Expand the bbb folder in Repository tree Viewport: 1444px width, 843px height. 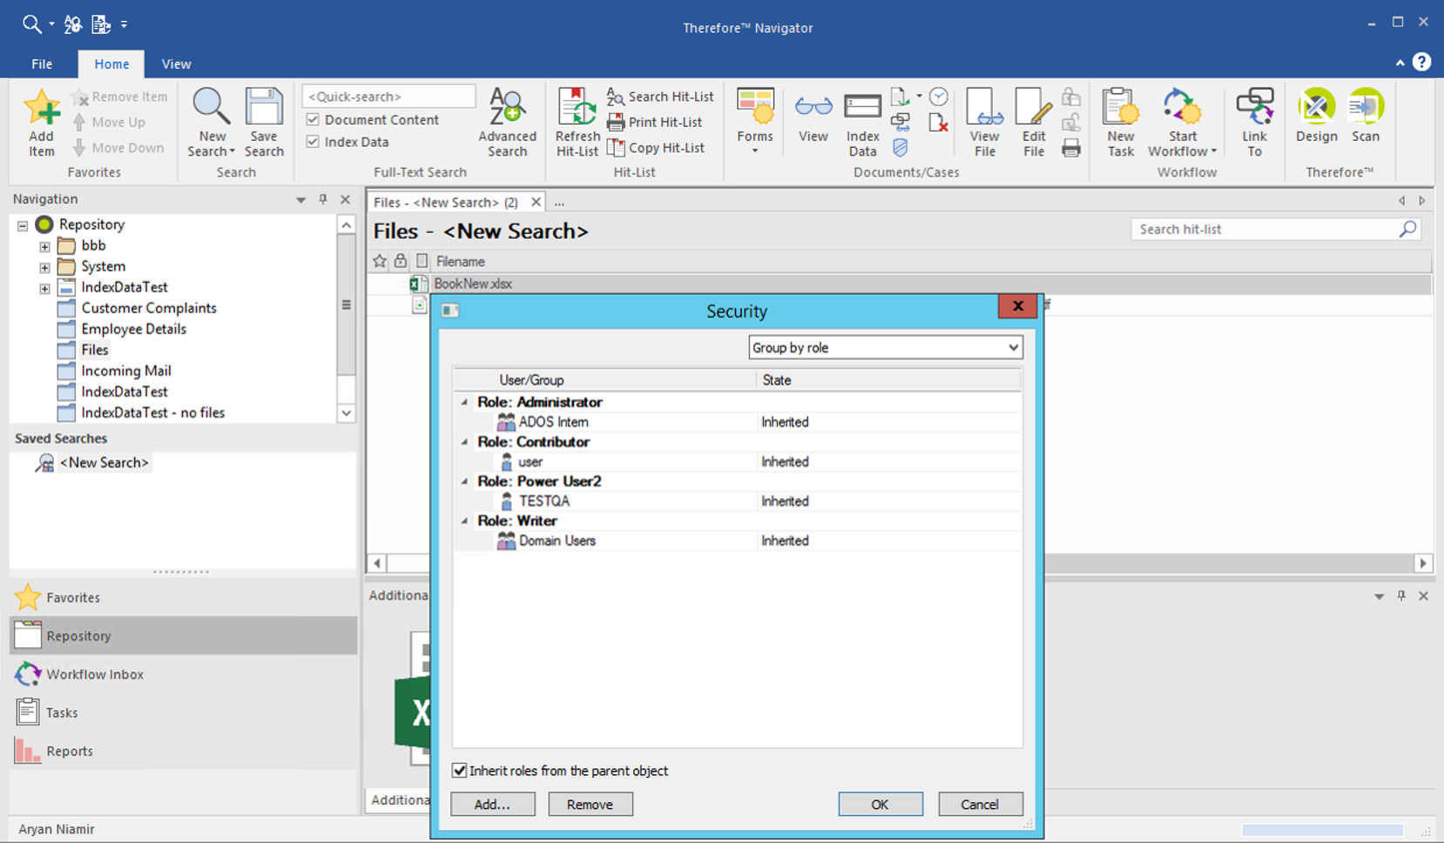coord(44,246)
